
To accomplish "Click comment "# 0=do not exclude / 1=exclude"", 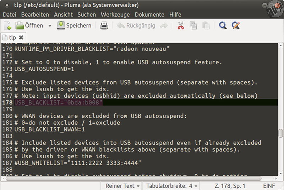I will pos(67,123).
